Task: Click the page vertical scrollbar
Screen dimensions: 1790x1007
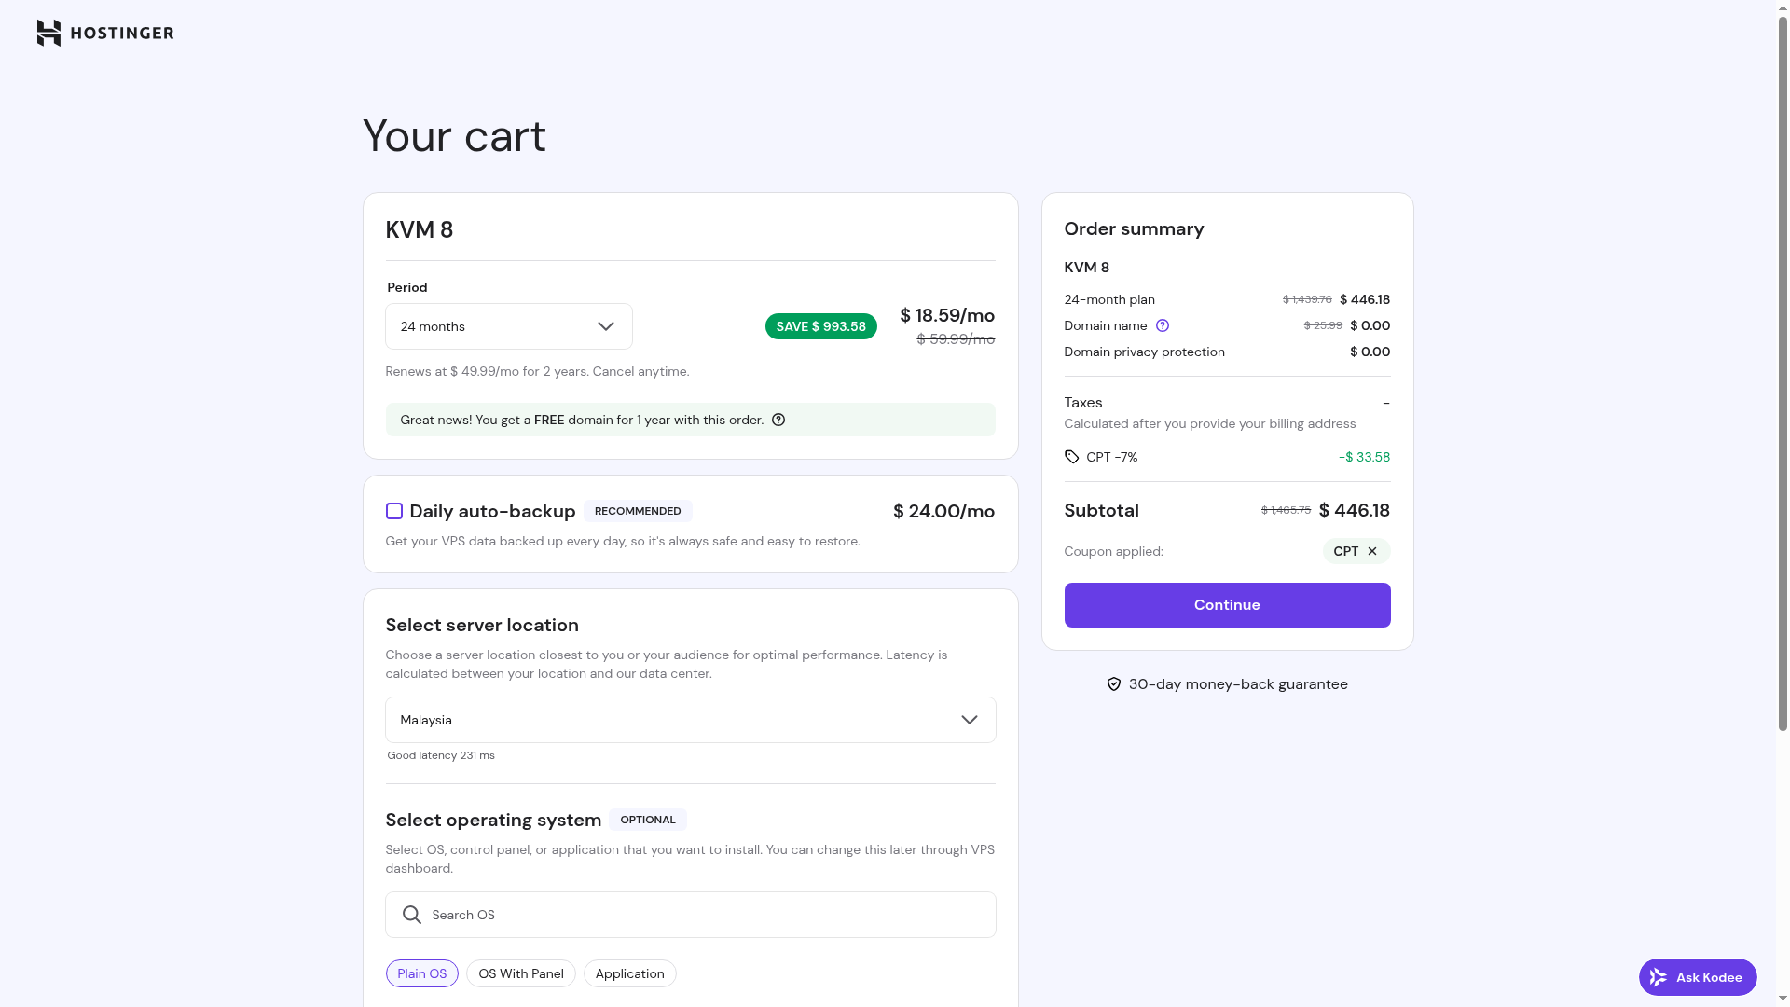Action: coord(1783,373)
